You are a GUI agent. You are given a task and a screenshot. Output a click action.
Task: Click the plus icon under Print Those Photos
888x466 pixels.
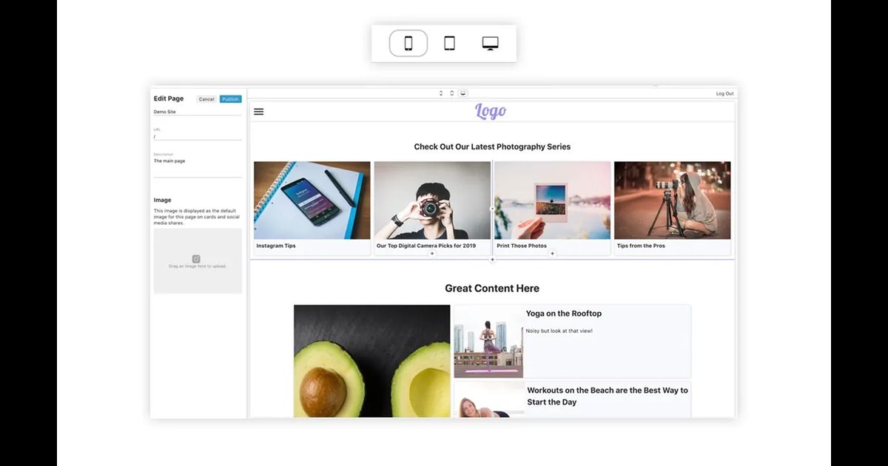tap(552, 254)
